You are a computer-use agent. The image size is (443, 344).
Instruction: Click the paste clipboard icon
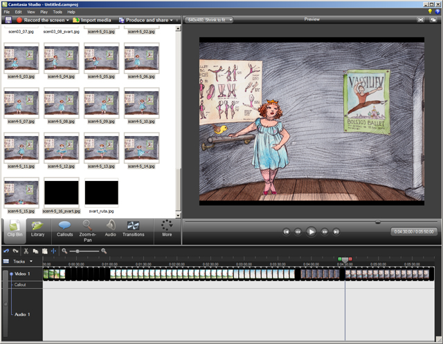[44, 251]
